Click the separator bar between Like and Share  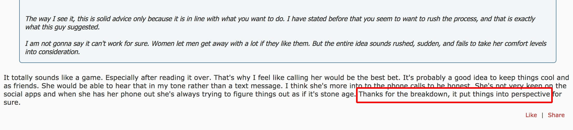pos(542,115)
